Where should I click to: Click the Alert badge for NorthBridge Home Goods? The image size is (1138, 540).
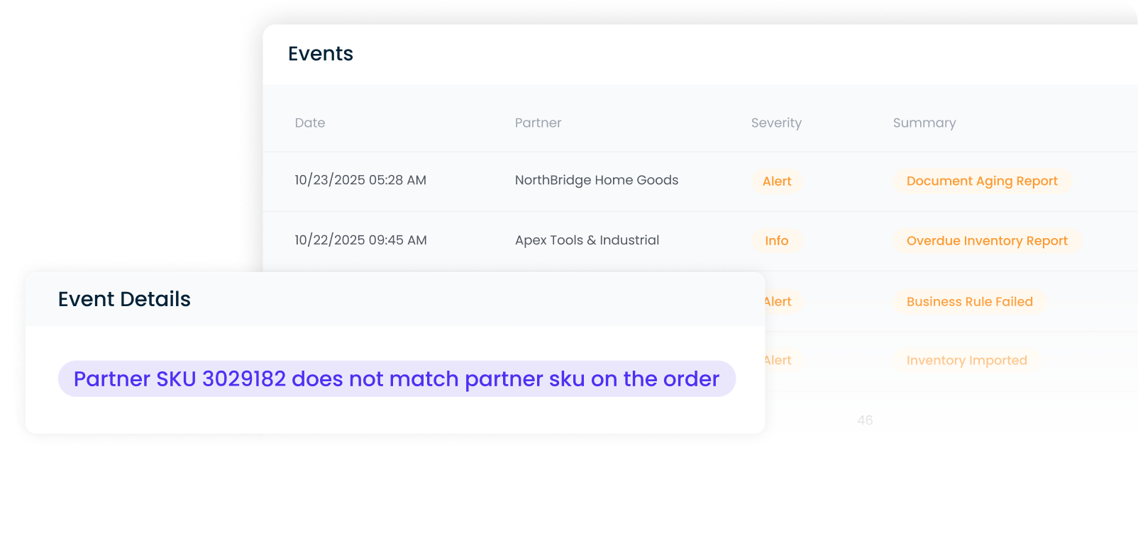coord(777,181)
